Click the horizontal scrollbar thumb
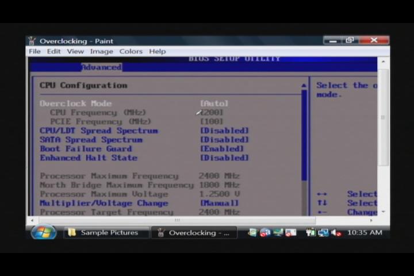 tap(177, 220)
